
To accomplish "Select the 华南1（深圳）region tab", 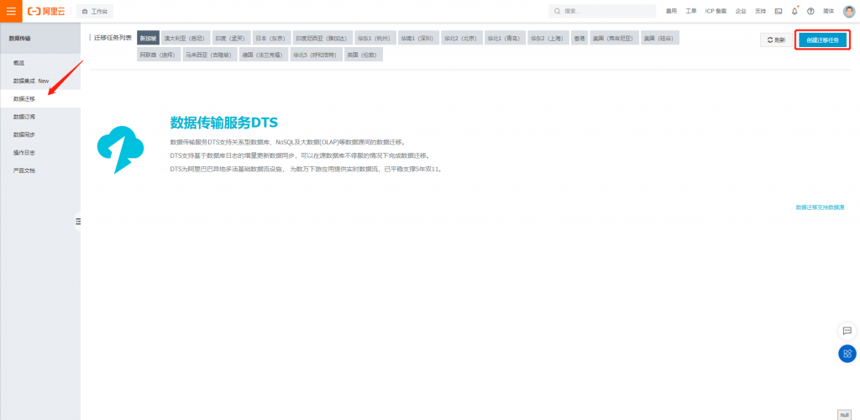I will coord(417,38).
